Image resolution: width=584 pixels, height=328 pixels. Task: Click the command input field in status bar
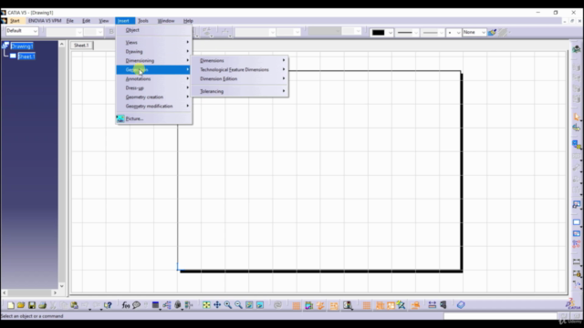tap(500, 316)
